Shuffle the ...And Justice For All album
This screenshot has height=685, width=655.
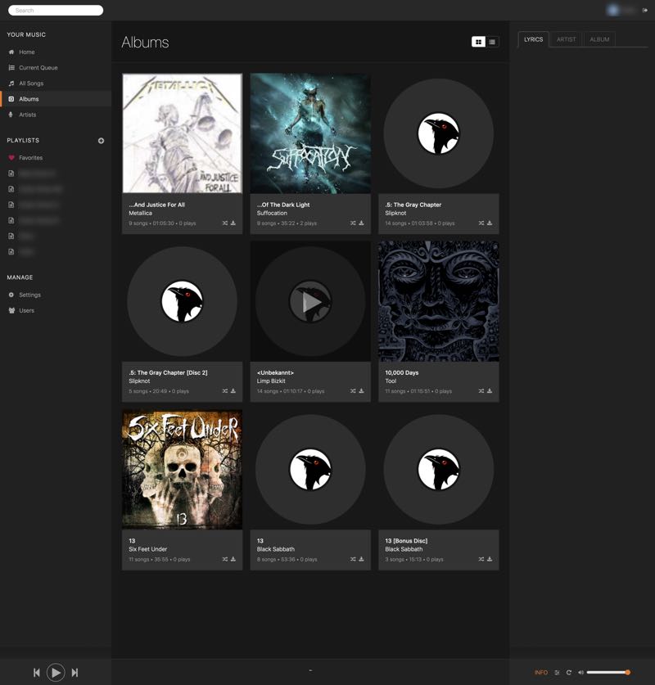click(224, 223)
